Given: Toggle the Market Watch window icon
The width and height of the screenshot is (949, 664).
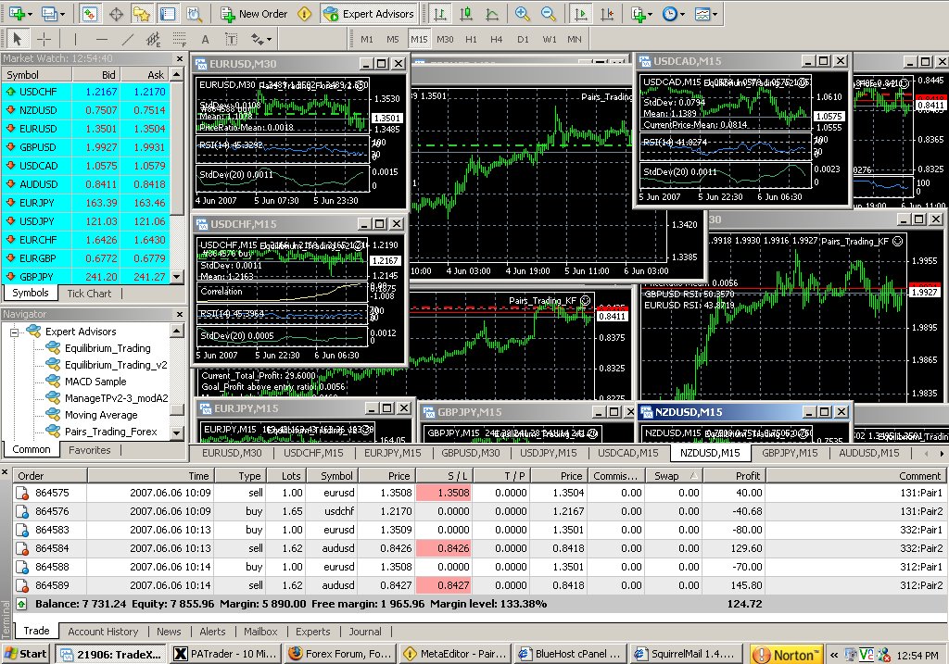Looking at the screenshot, I should [90, 13].
